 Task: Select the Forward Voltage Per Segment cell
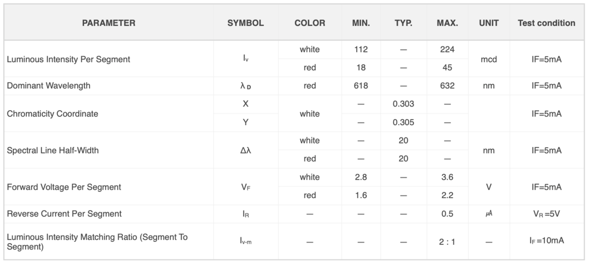pos(108,187)
